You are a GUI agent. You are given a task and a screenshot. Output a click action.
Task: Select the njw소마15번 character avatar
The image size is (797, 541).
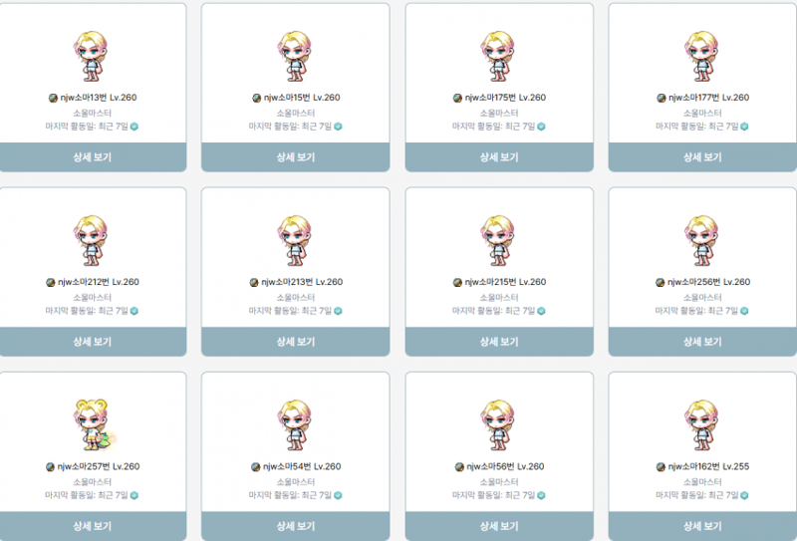[x=295, y=56]
